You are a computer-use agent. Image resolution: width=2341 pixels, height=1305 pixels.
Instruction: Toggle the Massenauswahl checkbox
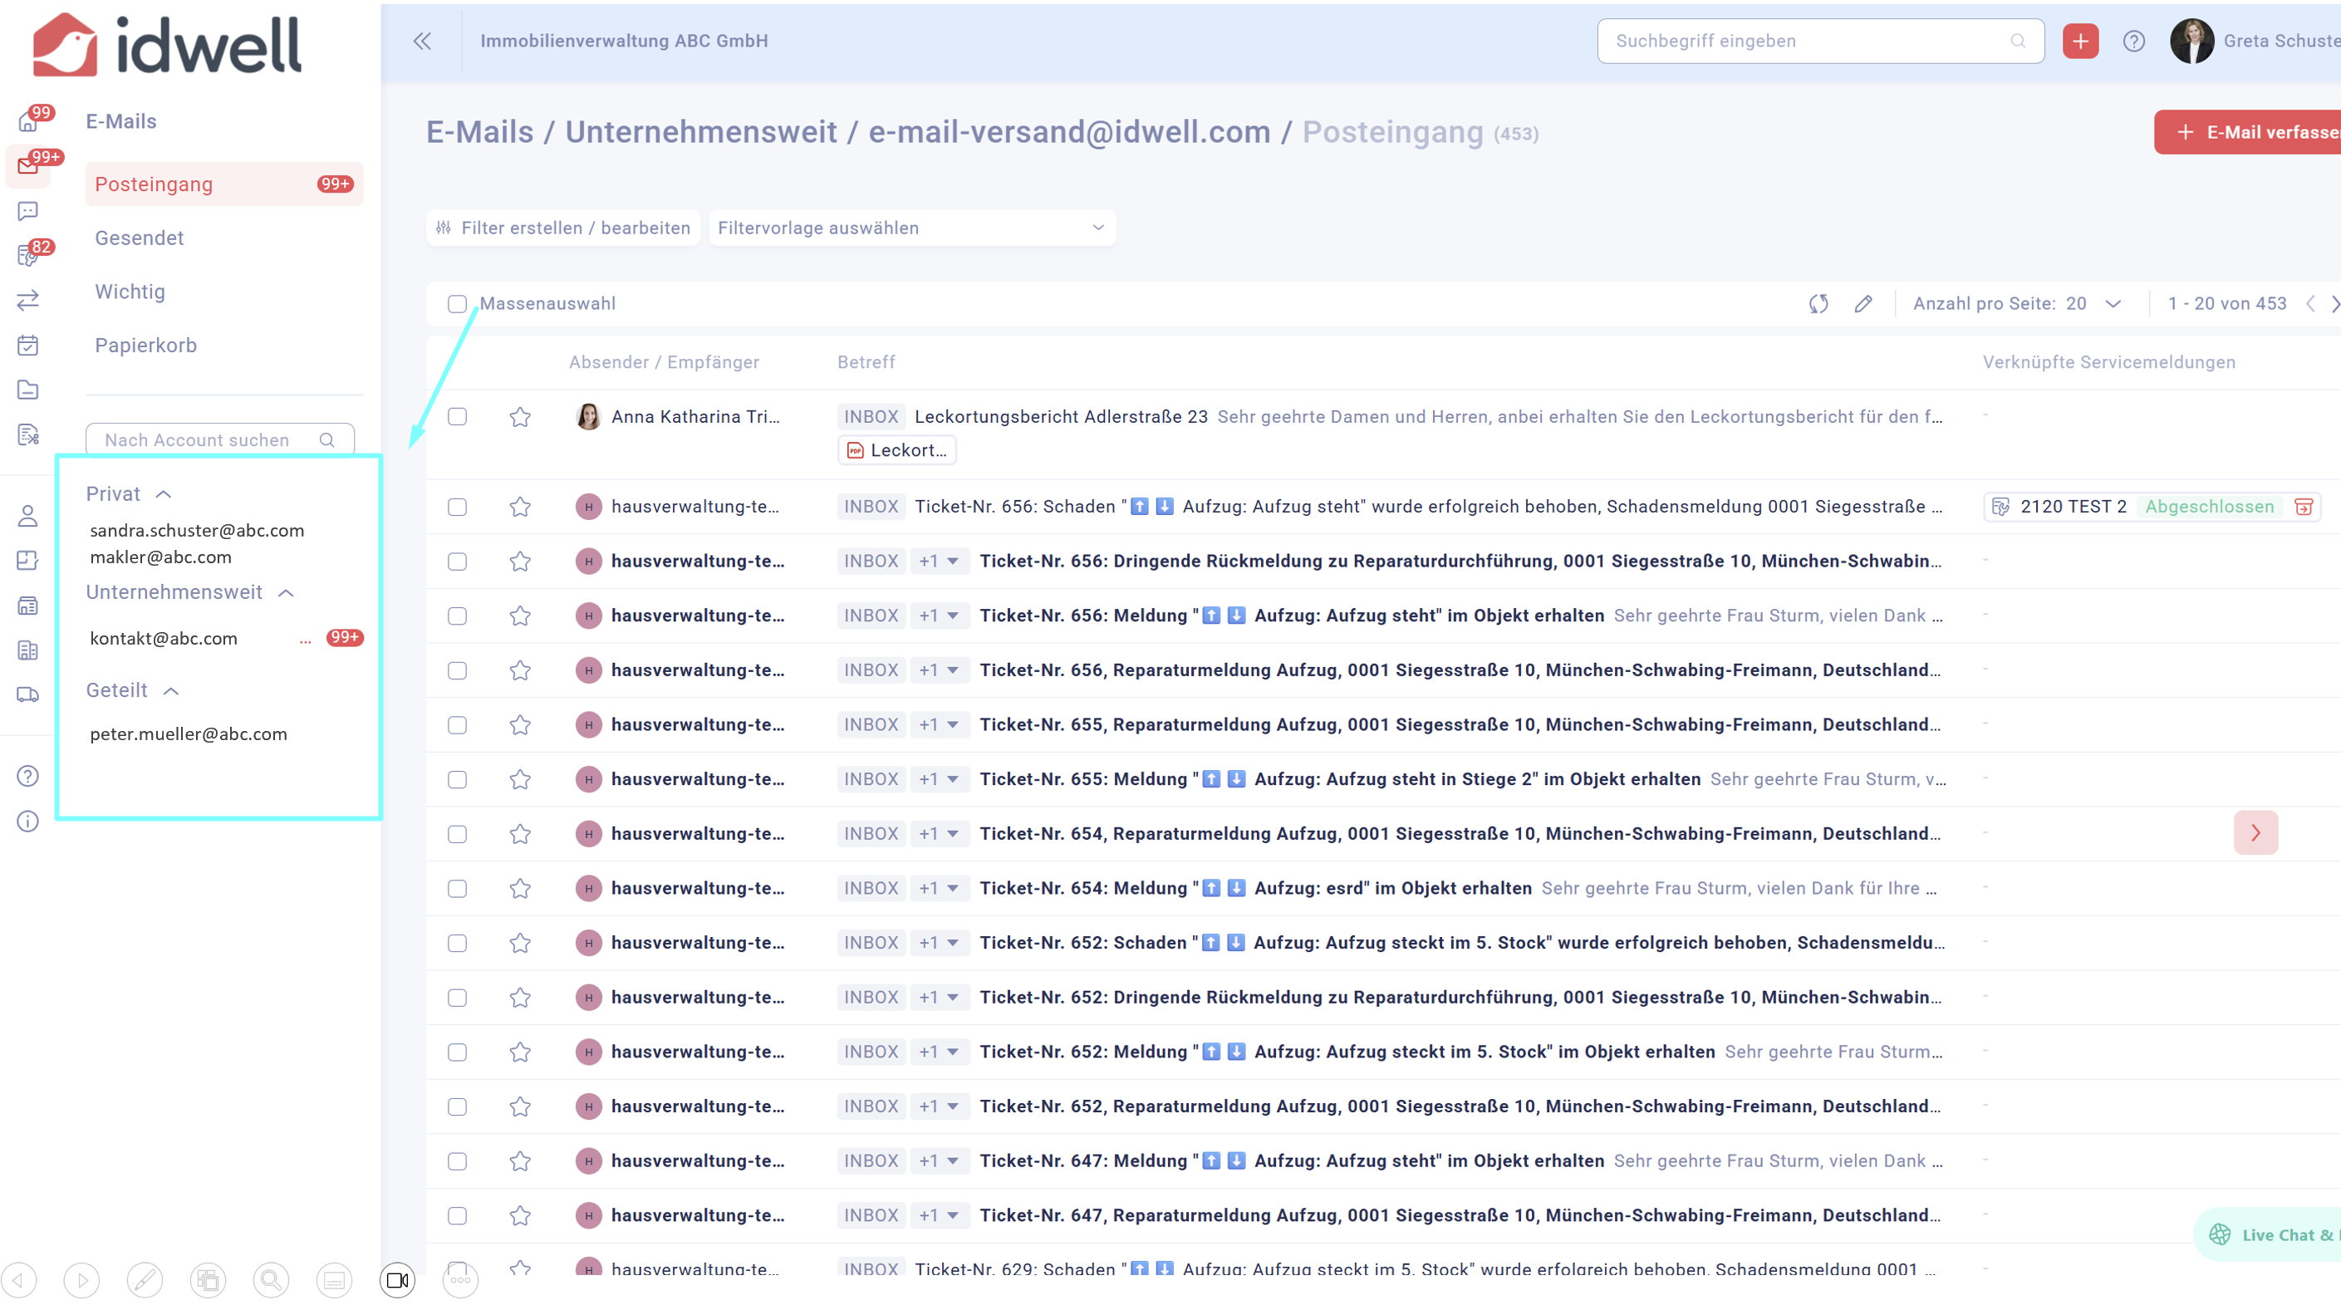pos(457,303)
